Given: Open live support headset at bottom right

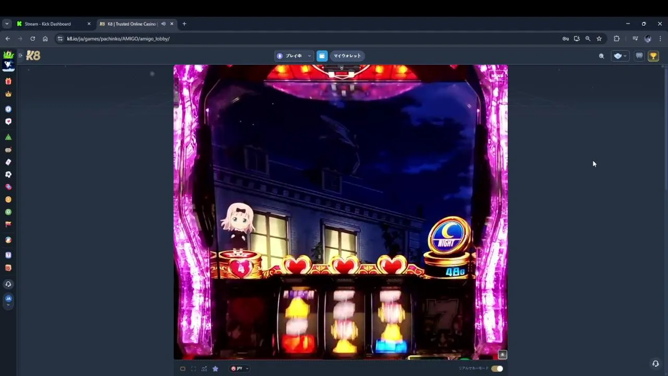Looking at the screenshot, I should tap(655, 363).
